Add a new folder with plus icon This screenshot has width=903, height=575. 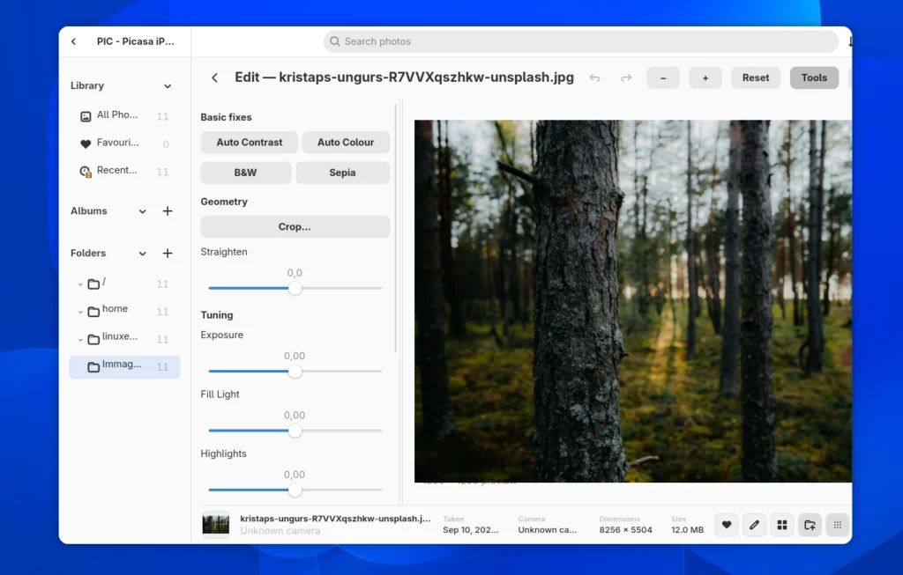pyautogui.click(x=168, y=253)
